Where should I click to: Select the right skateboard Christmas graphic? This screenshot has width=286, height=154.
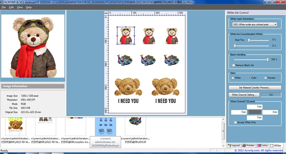(x=171, y=60)
